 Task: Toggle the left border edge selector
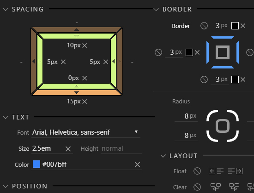coord(207,52)
